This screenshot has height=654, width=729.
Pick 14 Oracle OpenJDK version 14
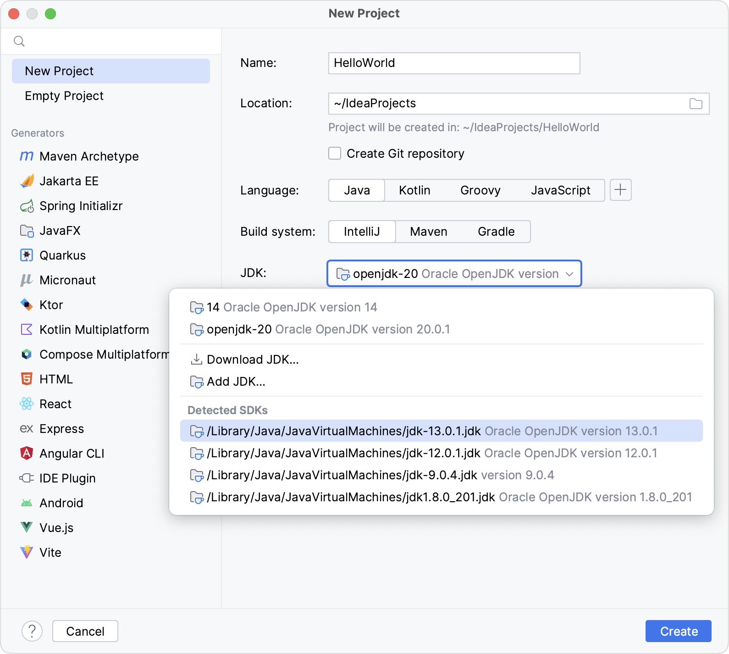coord(442,307)
